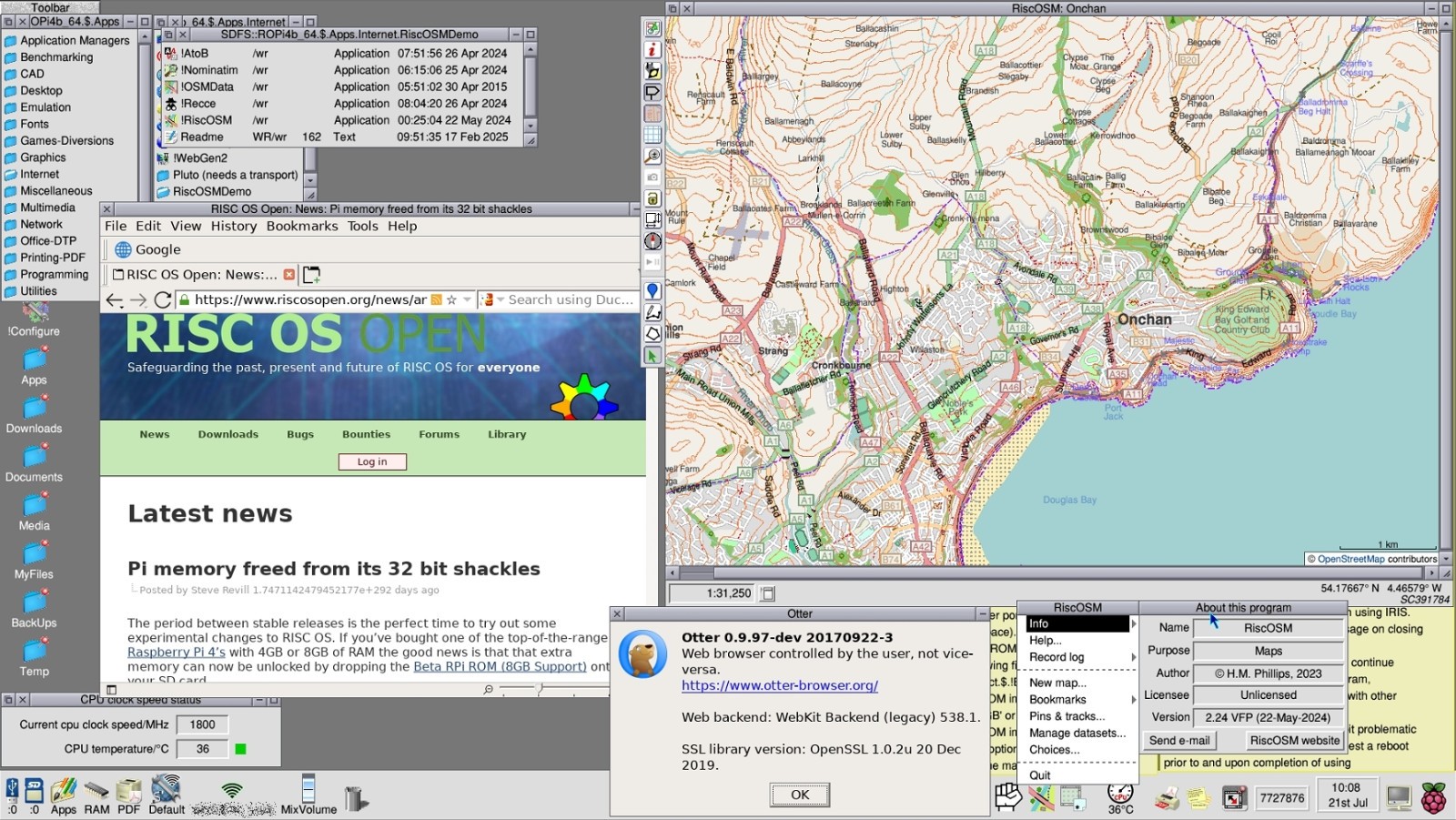Click the RSS feed icon in address bar

click(x=436, y=299)
